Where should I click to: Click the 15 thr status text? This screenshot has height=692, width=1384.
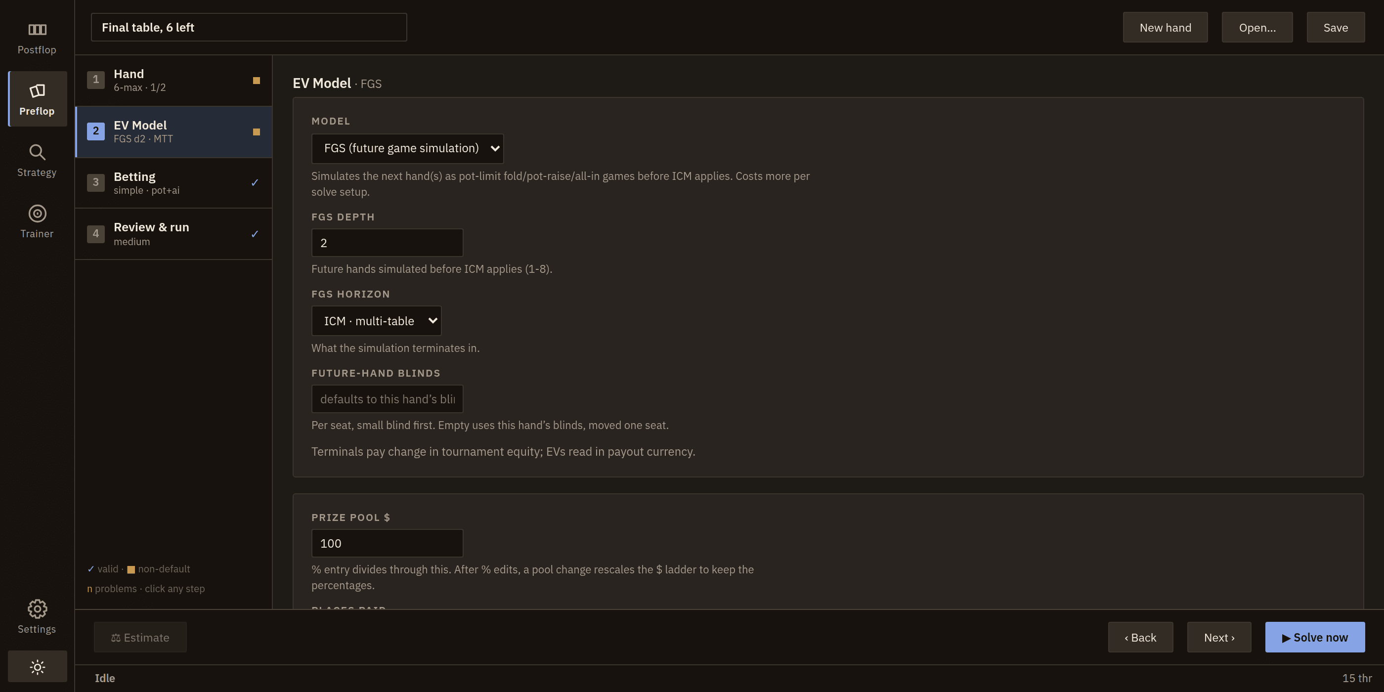tap(1357, 678)
